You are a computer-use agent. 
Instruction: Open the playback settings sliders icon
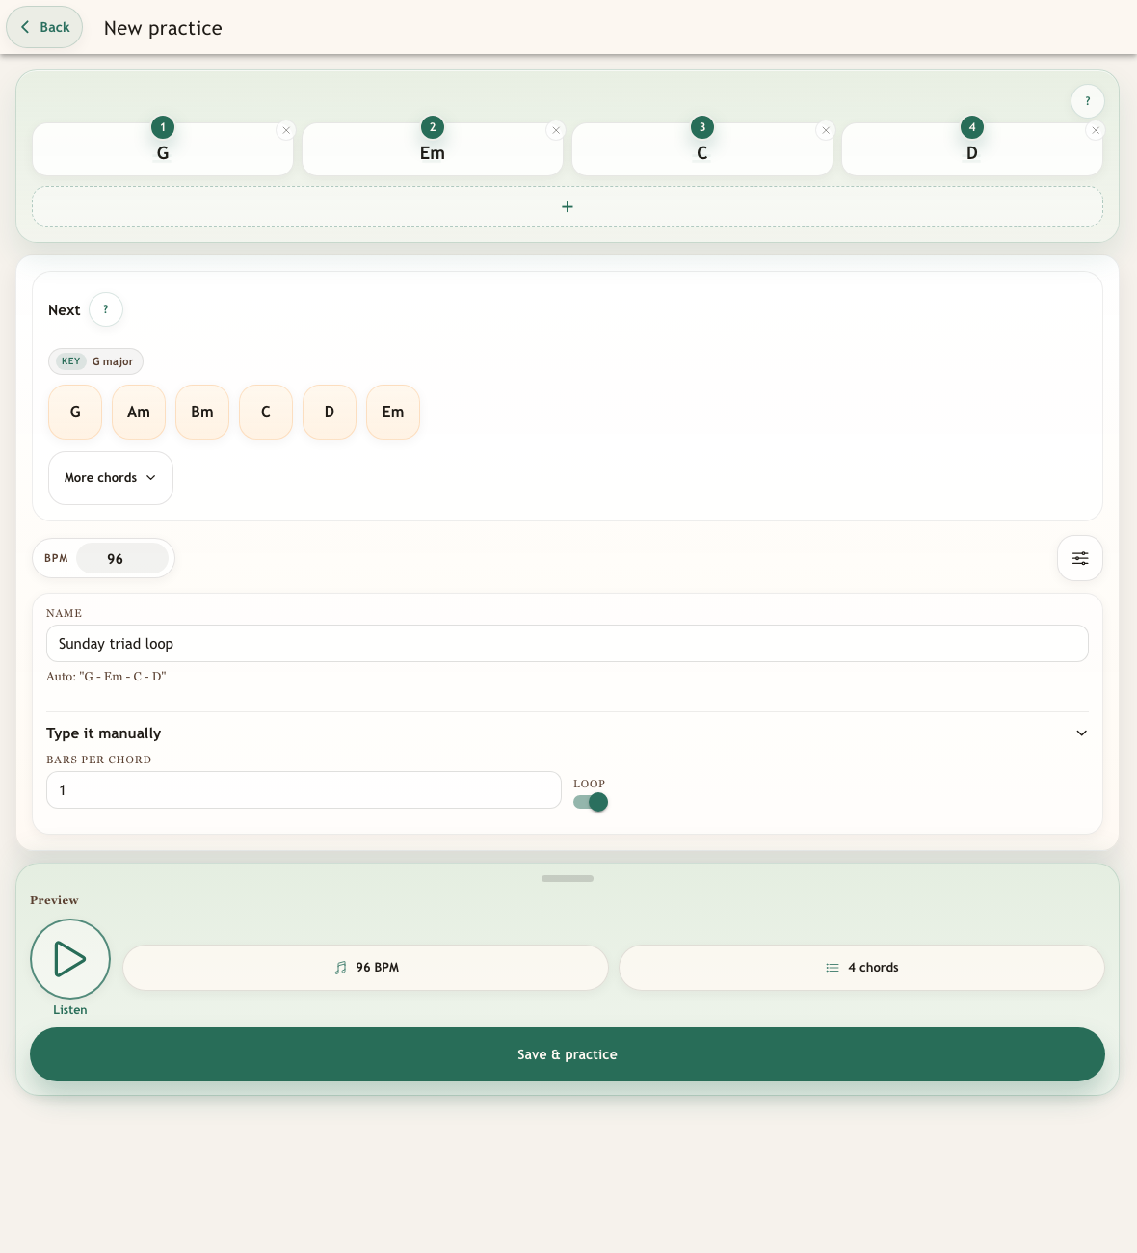tap(1080, 558)
